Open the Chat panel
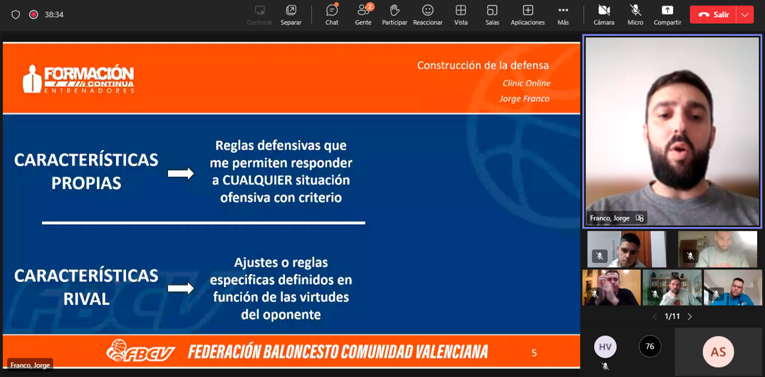Screen dimensions: 765x377 tap(332, 15)
